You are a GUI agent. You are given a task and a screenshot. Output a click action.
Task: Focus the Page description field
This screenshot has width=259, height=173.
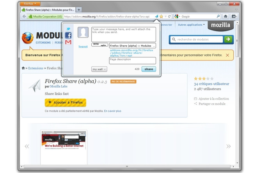coord(133,61)
